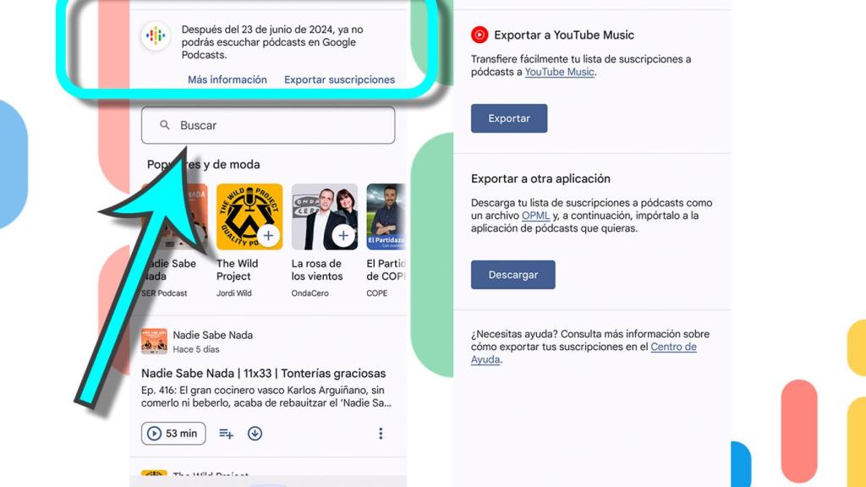The width and height of the screenshot is (866, 487).
Task: Click the Ep. 416 episode description
Action: 266,397
